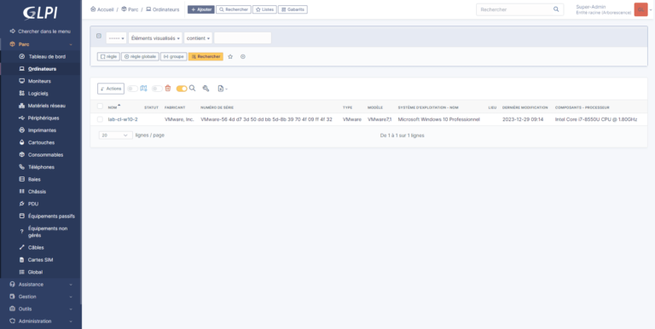
Task: Click the Cartouches droplet icon
Action: coord(22,142)
